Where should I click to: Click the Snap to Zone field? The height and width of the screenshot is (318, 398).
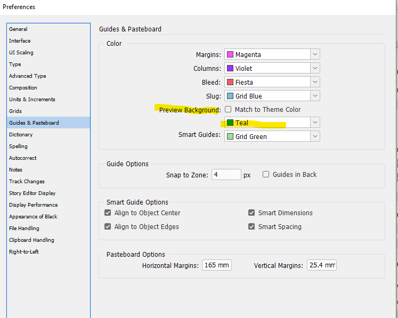click(x=226, y=175)
